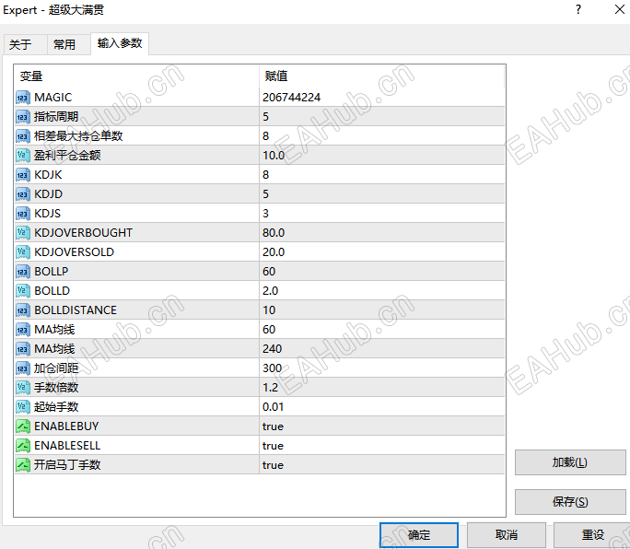Click the icon beside KDJS
The height and width of the screenshot is (549, 630).
tap(22, 214)
